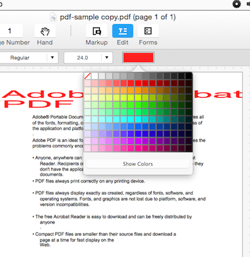
Task: Choose the no-color diagonal slash swatch
Action: (87, 76)
